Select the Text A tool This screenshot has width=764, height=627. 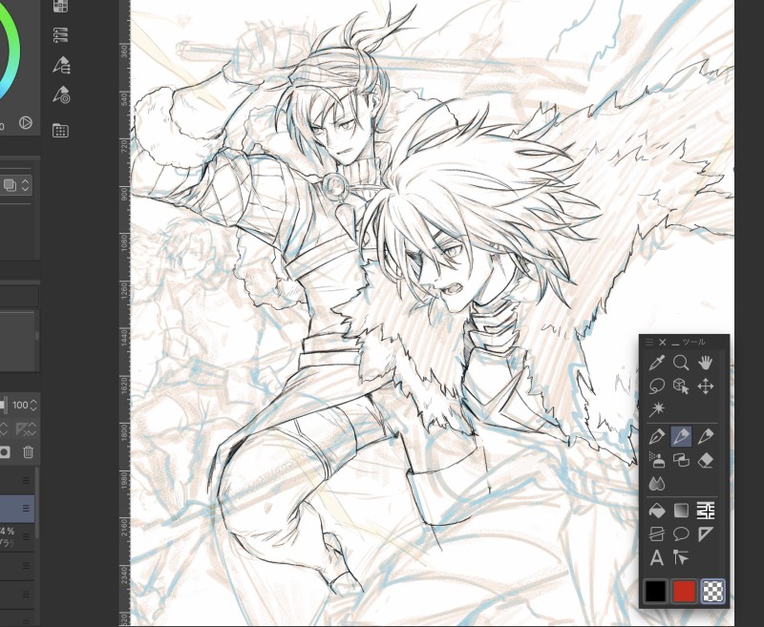coord(657,557)
